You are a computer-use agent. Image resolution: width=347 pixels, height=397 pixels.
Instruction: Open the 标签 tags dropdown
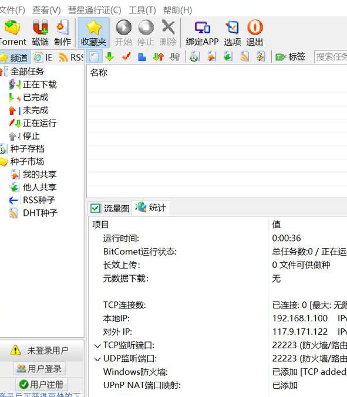point(291,57)
